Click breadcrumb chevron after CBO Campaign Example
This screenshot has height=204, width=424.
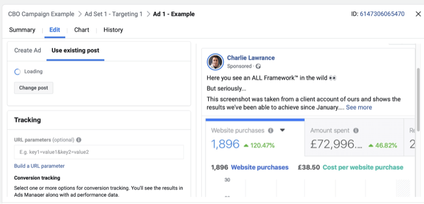tap(80, 14)
